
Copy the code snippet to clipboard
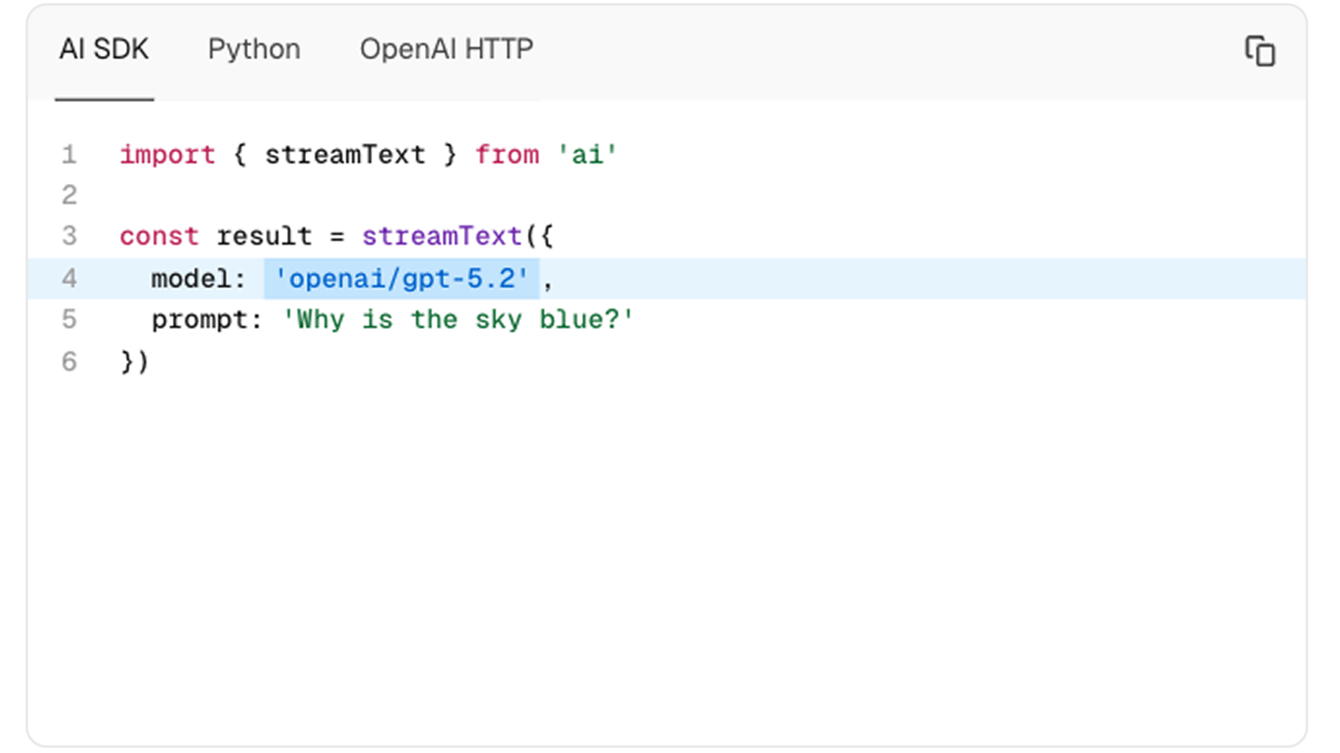tap(1260, 51)
